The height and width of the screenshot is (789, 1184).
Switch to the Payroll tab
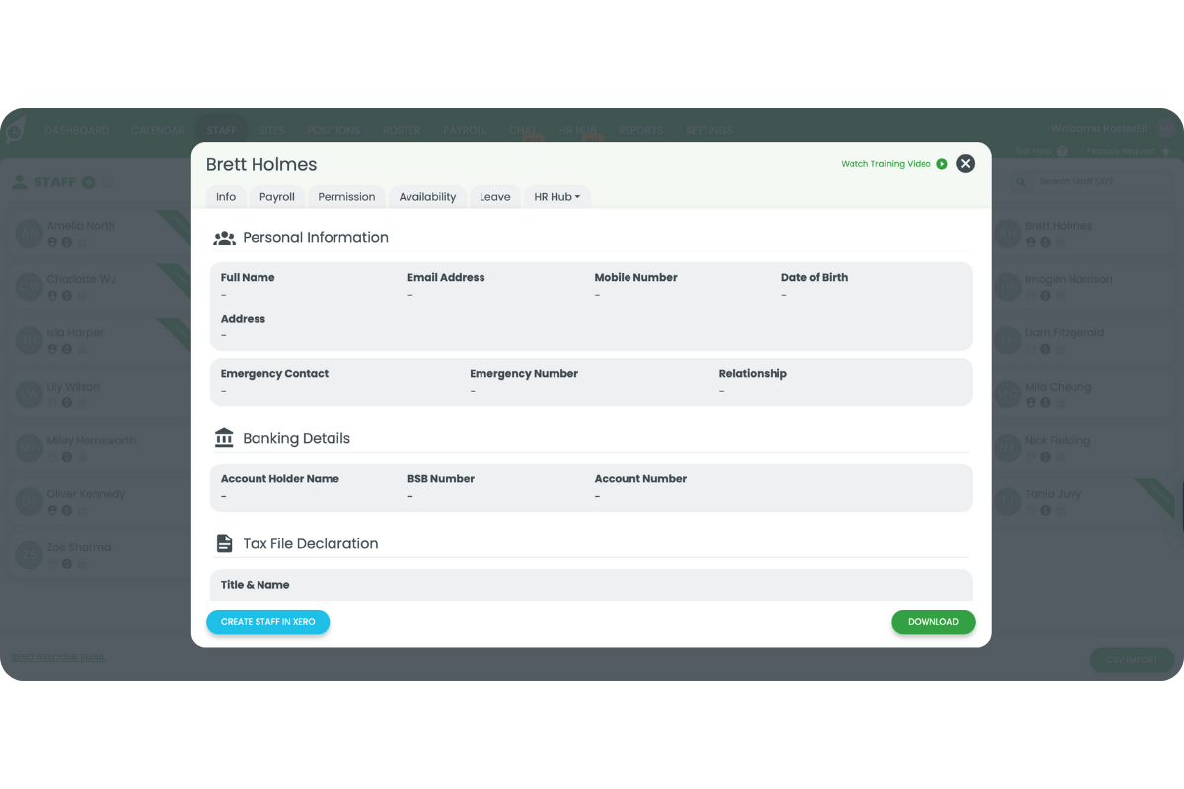[x=277, y=196]
